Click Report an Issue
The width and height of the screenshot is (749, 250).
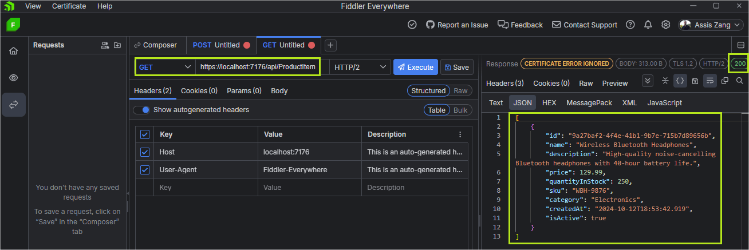click(457, 25)
